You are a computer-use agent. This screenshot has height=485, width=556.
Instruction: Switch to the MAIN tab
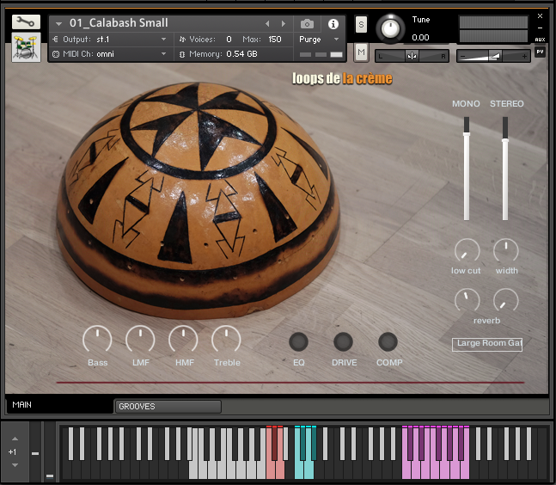59,405
